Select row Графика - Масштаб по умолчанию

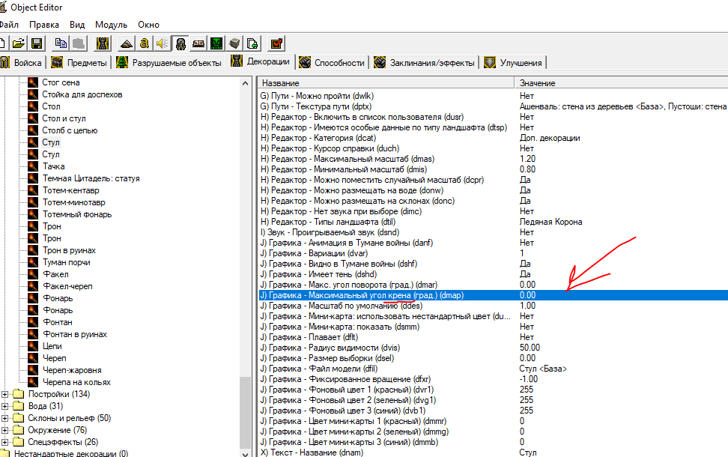493,306
